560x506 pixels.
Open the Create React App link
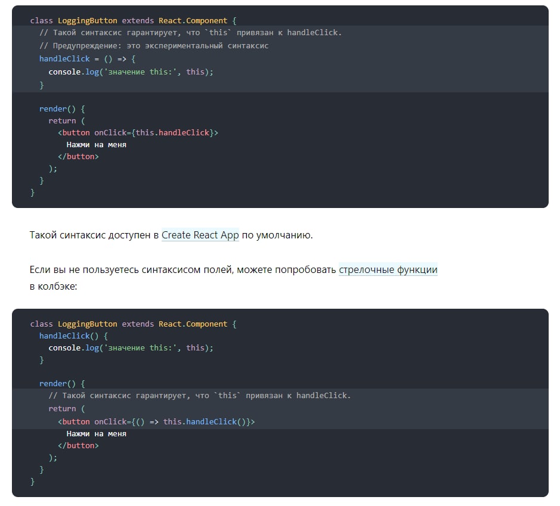[200, 235]
